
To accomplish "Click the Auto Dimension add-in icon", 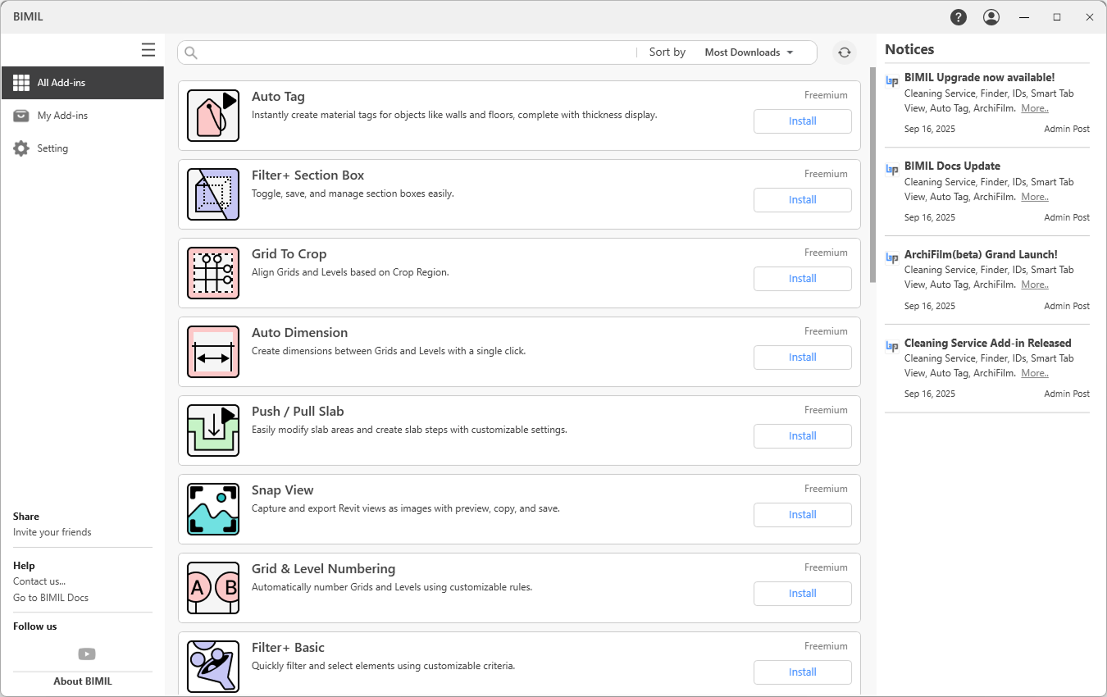I will (213, 352).
